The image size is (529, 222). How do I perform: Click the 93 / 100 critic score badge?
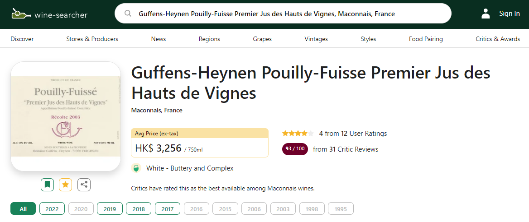(x=294, y=149)
